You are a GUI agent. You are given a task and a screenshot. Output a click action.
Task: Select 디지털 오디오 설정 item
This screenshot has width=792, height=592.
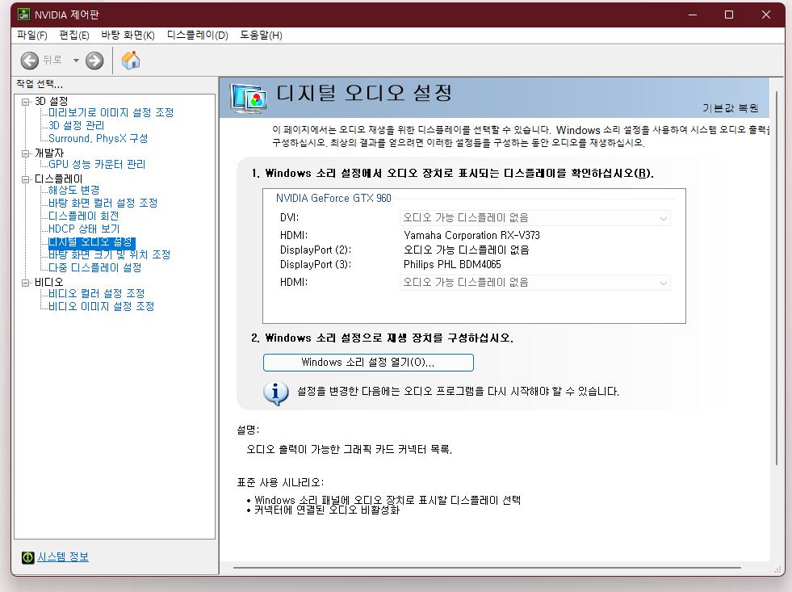pyautogui.click(x=91, y=242)
